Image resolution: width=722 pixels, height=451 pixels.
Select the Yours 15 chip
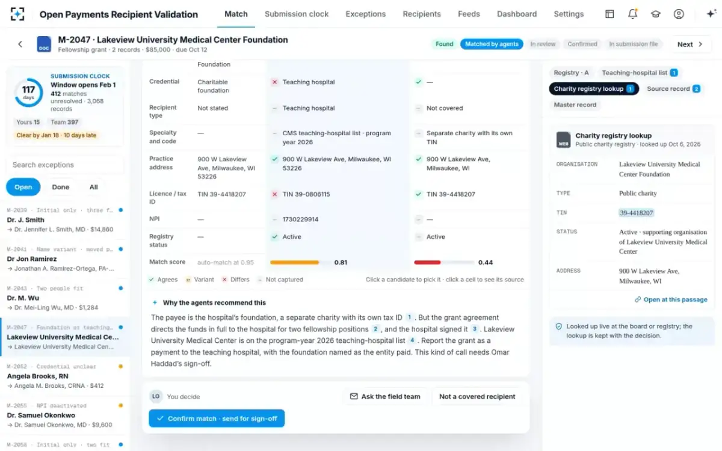point(28,122)
